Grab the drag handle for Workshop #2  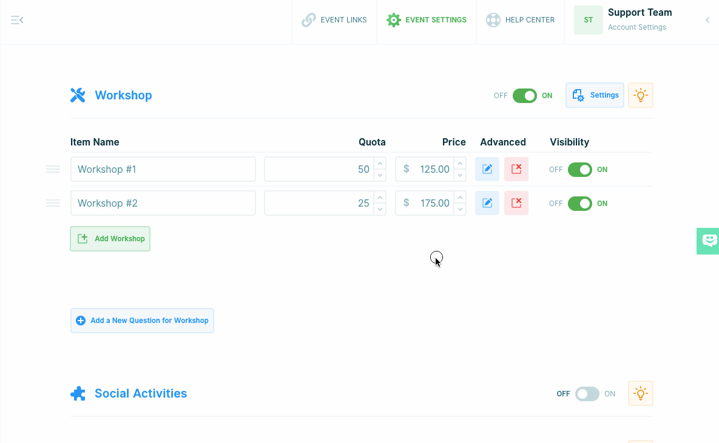coord(53,203)
